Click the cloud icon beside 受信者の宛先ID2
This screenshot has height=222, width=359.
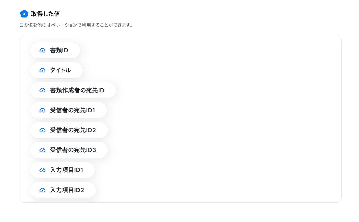[x=43, y=130]
